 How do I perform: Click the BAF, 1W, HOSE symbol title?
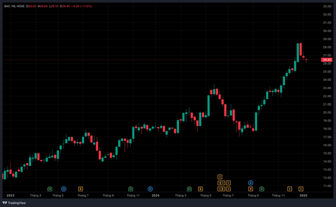pyautogui.click(x=14, y=6)
